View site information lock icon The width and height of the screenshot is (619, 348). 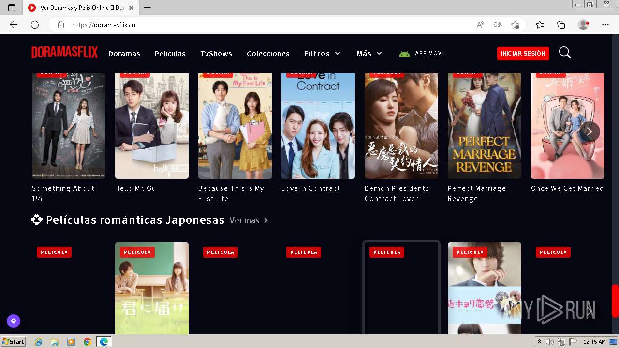click(61, 25)
